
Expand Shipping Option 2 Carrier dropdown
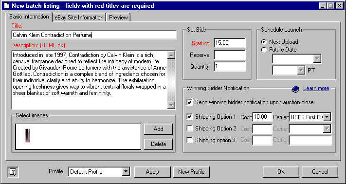coord(327,129)
